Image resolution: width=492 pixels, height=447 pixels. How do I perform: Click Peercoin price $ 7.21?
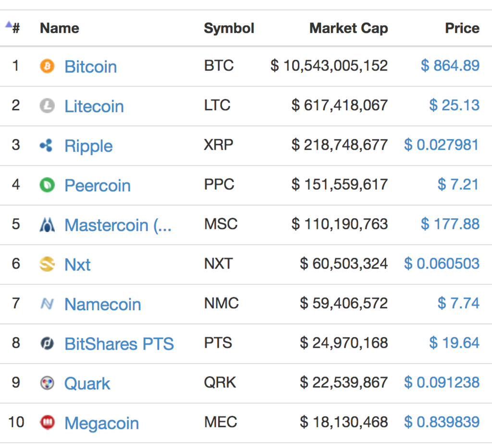[x=458, y=185]
